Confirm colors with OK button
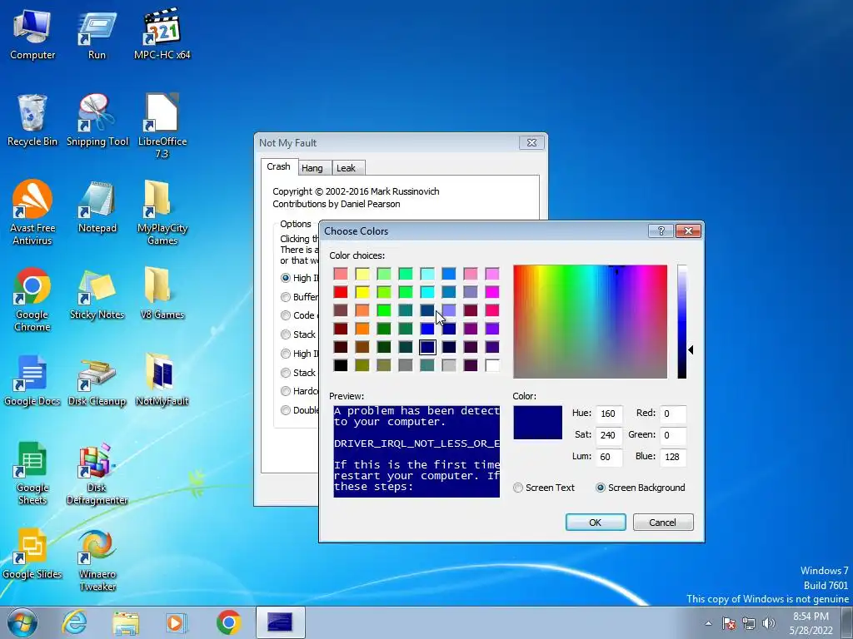853x639 pixels. click(x=595, y=523)
